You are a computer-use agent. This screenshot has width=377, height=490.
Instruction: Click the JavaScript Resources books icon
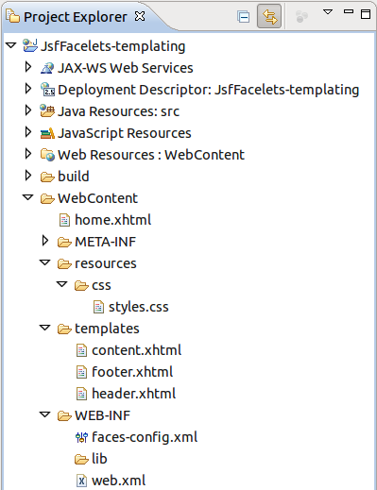(x=47, y=133)
